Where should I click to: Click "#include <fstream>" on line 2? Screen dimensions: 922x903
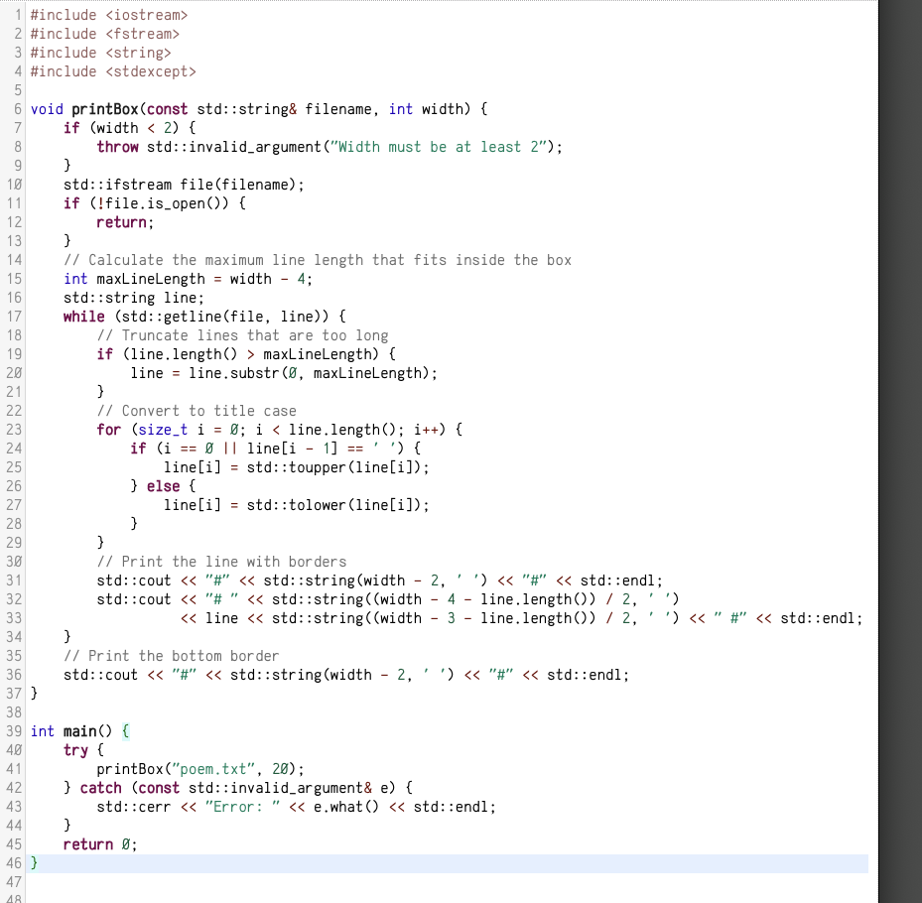104,34
